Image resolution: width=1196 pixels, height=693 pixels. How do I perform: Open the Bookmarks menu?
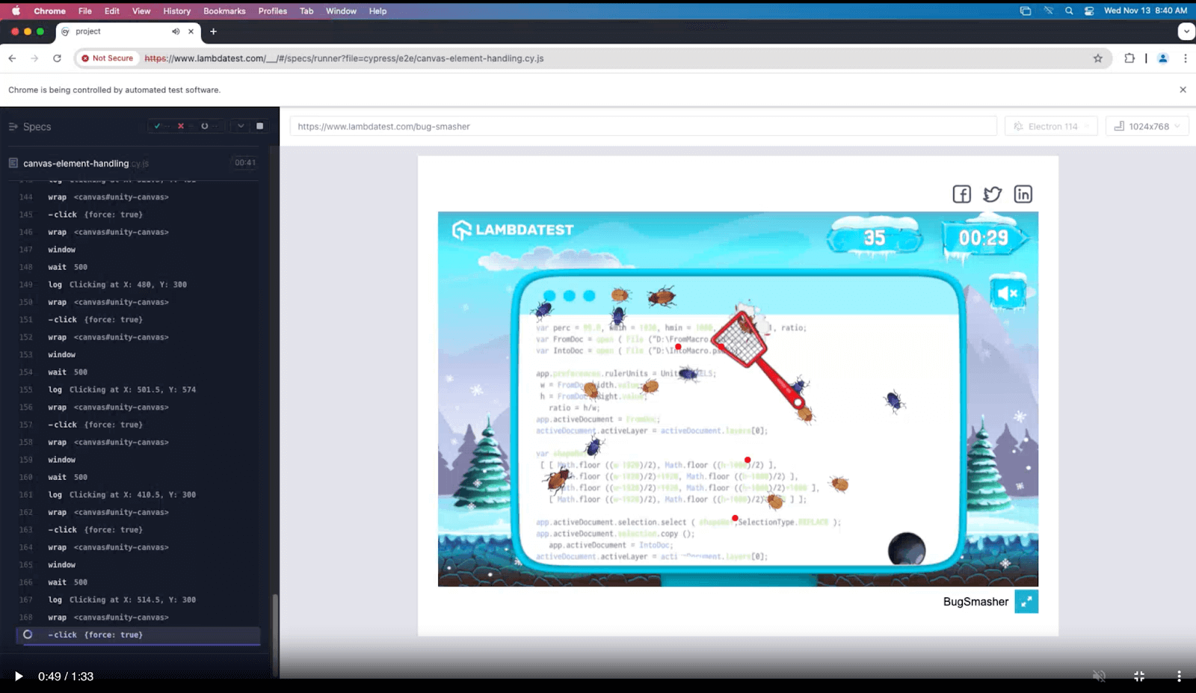(x=224, y=10)
